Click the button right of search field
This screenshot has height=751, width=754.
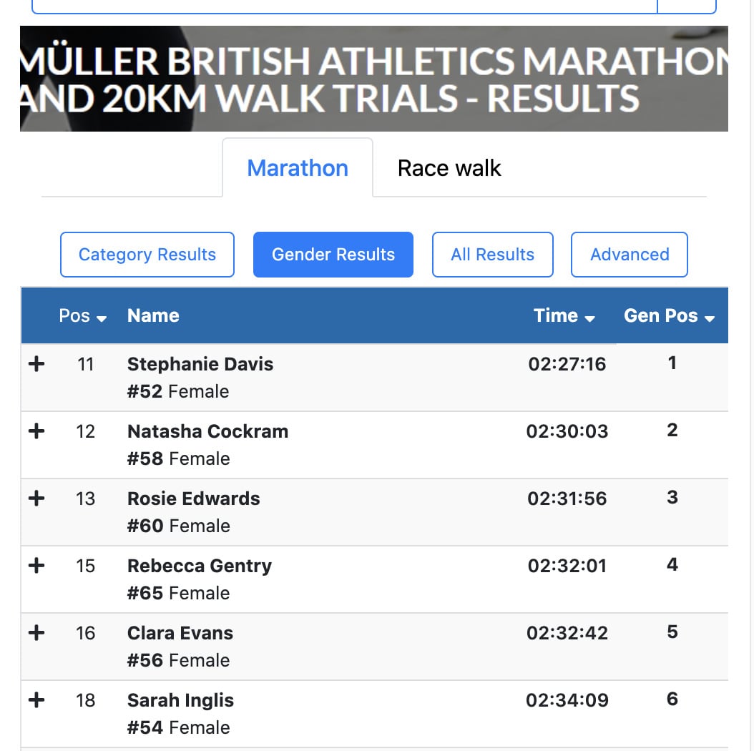pos(687,6)
